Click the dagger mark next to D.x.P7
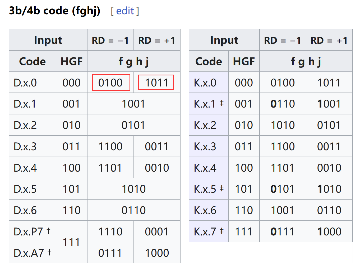The width and height of the screenshot is (360, 271). (48, 231)
